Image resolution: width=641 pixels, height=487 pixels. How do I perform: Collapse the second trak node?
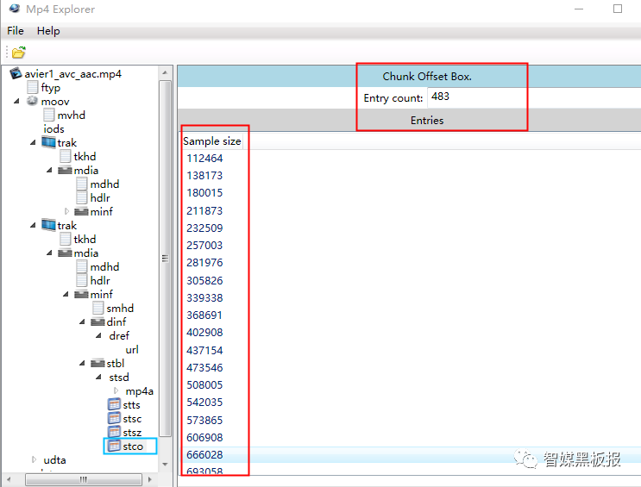point(33,225)
